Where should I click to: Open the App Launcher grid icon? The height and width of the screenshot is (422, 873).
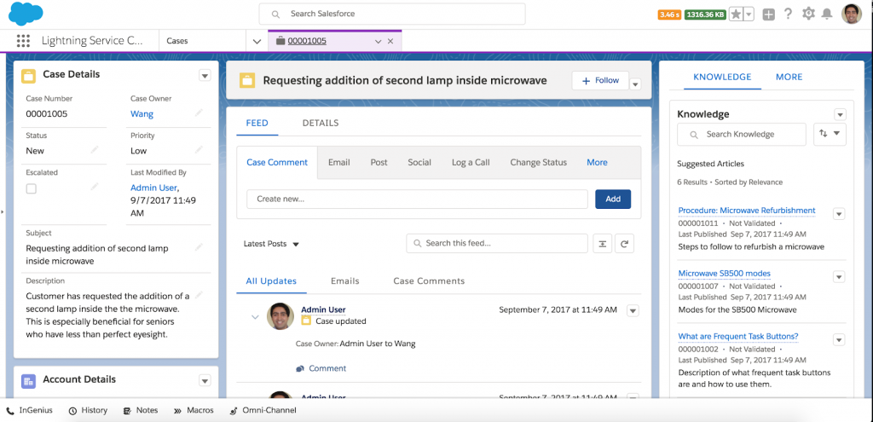coord(23,41)
